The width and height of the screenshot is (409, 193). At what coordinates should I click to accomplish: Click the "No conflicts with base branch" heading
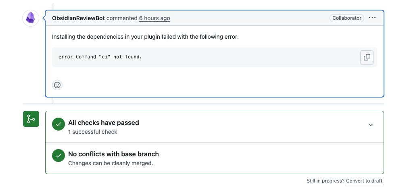tap(113, 154)
